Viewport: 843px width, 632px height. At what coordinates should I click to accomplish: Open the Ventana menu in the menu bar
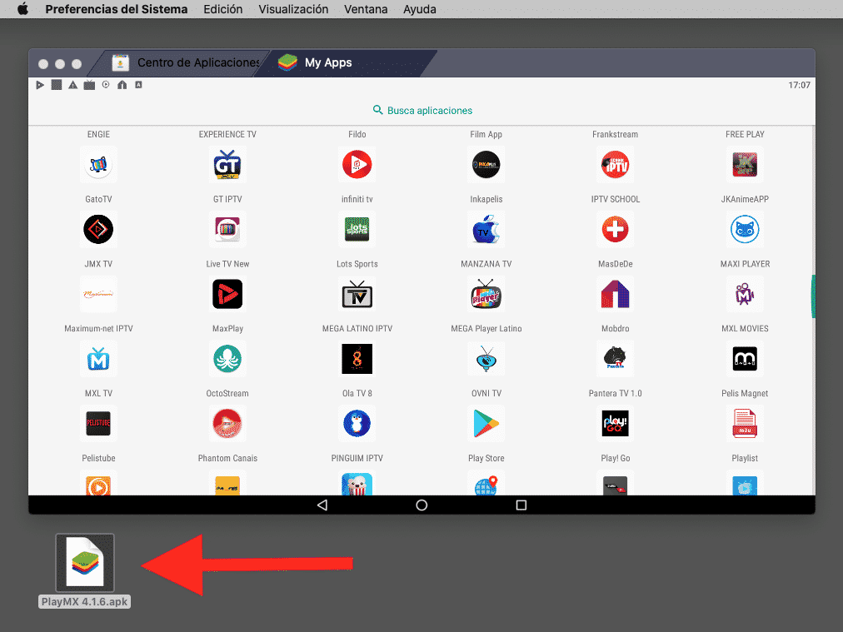(367, 9)
